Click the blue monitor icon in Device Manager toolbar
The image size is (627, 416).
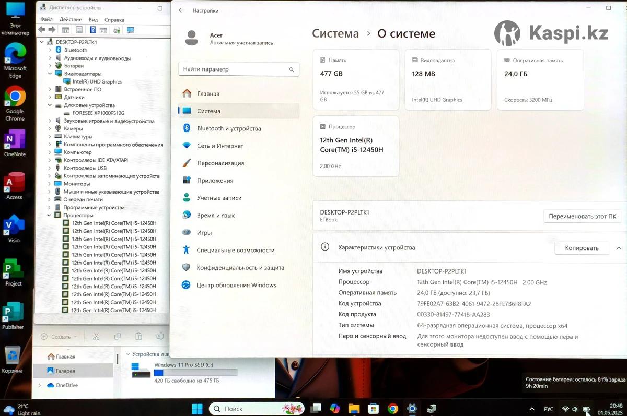(x=130, y=30)
